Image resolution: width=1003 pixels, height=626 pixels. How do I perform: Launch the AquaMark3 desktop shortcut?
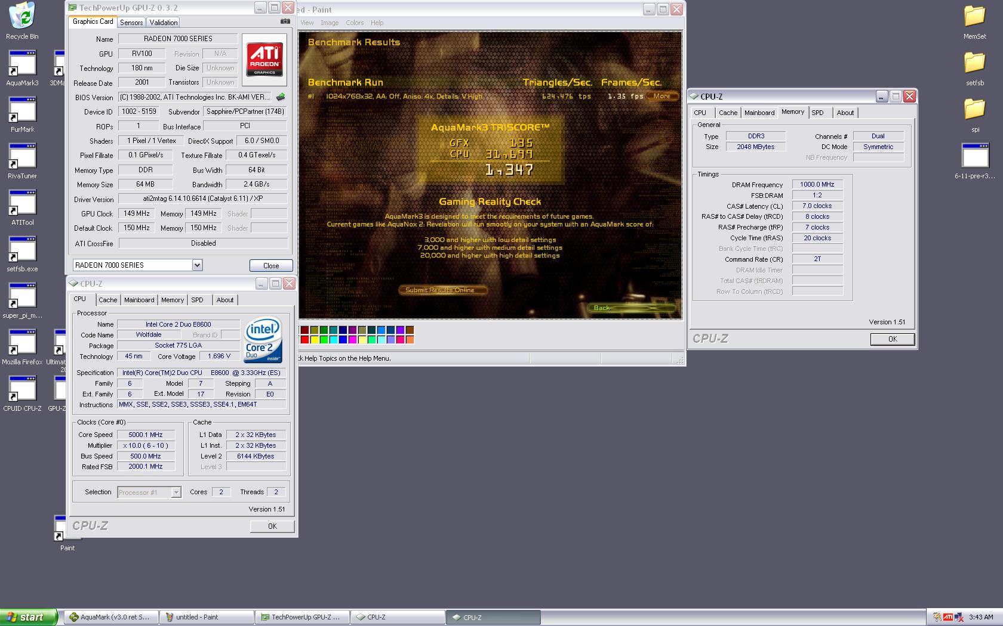click(x=22, y=68)
